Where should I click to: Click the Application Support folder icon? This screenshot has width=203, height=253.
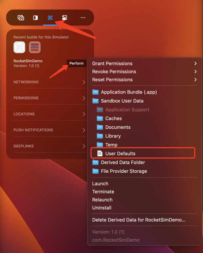pos(100,110)
